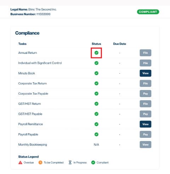The width and height of the screenshot is (170, 174).
Task: Click Corporate Tax Return status checkmark
Action: coord(96,83)
